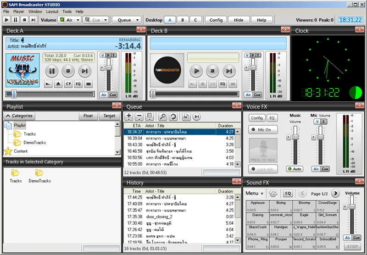
Task: Click the toolbar Config button
Action: click(216, 20)
